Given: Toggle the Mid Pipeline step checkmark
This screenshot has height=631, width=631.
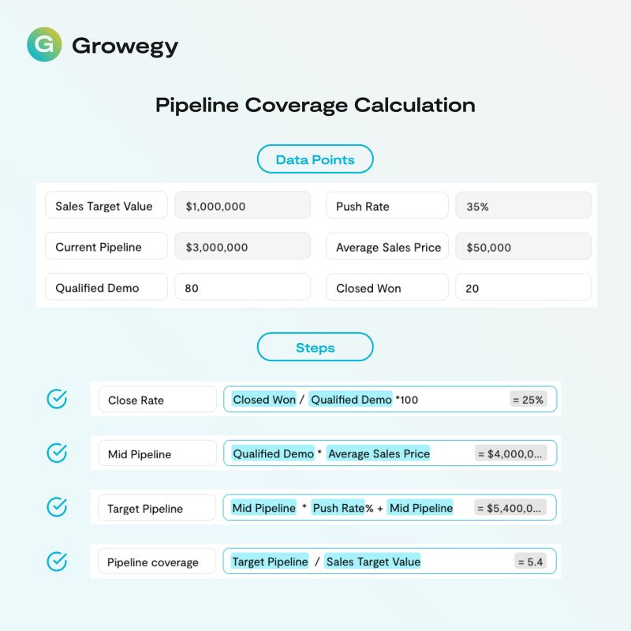Looking at the screenshot, I should click(57, 453).
